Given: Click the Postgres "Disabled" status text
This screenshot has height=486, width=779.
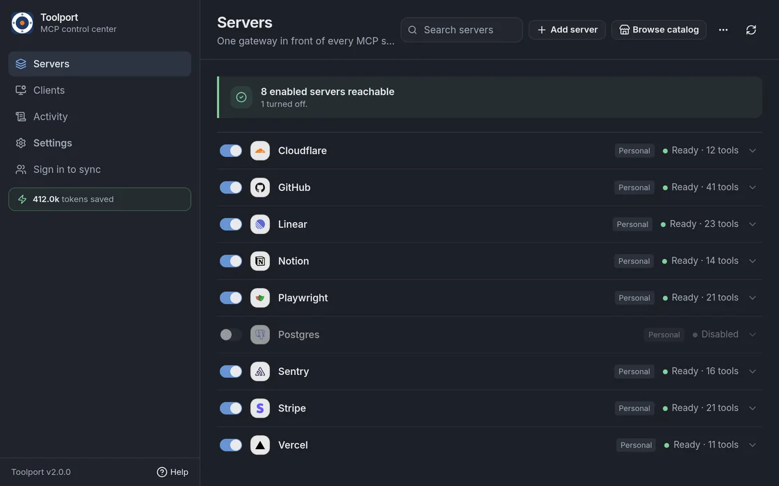Looking at the screenshot, I should [x=720, y=335].
